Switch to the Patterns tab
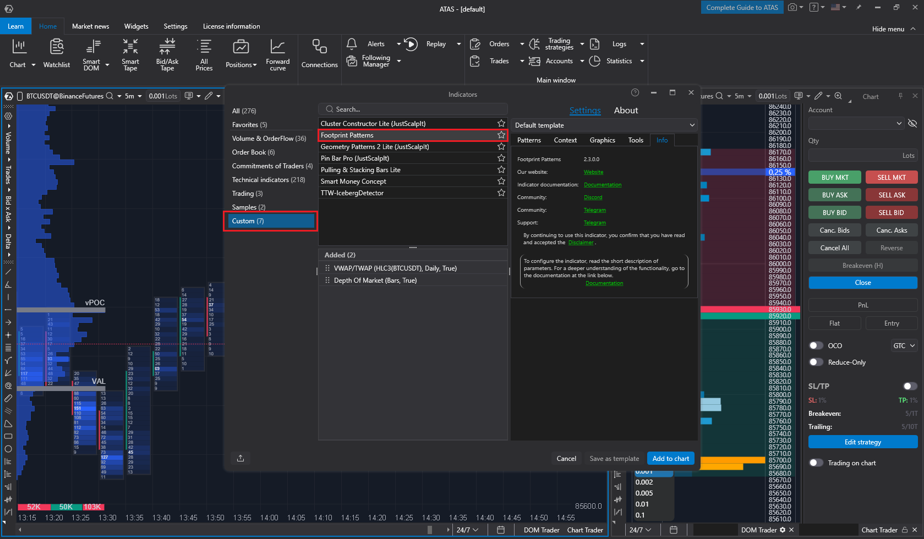 [529, 140]
